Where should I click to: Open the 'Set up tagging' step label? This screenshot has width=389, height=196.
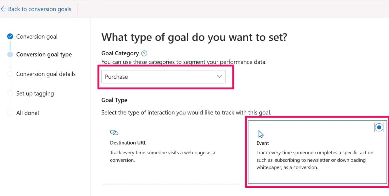pyautogui.click(x=35, y=93)
